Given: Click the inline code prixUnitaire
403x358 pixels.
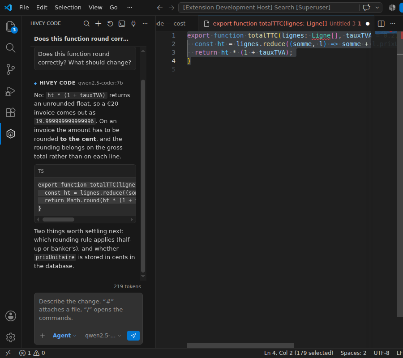Looking at the screenshot, I should (55, 257).
